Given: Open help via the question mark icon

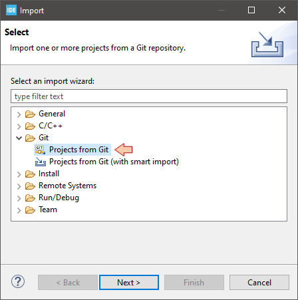Looking at the screenshot, I should (x=18, y=281).
